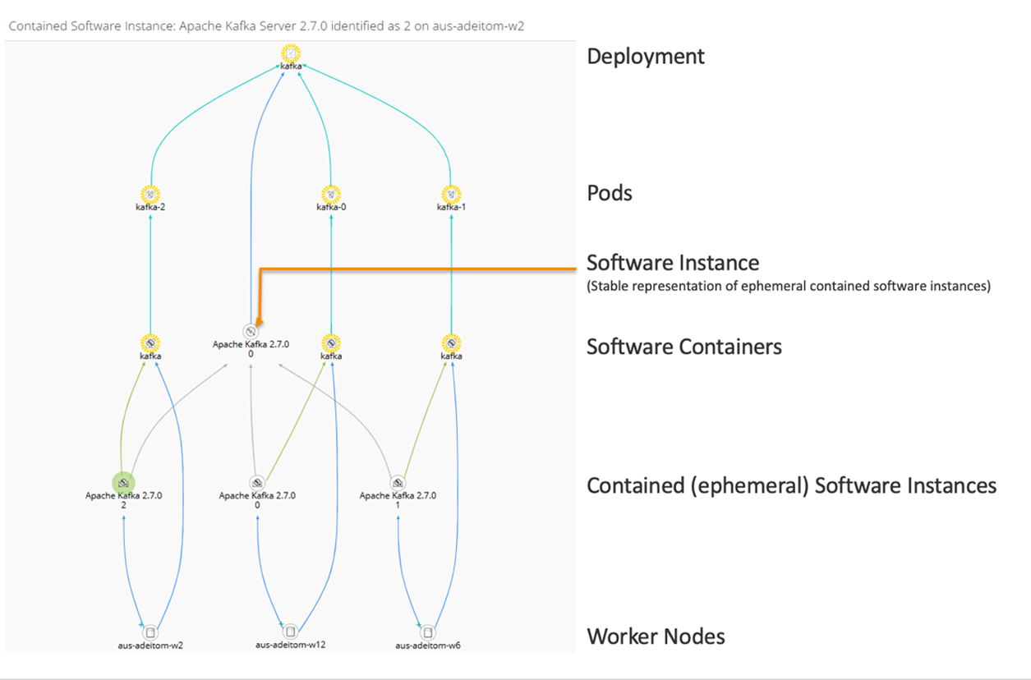
Task: Click the kafka-2 pod icon
Action: tap(150, 195)
